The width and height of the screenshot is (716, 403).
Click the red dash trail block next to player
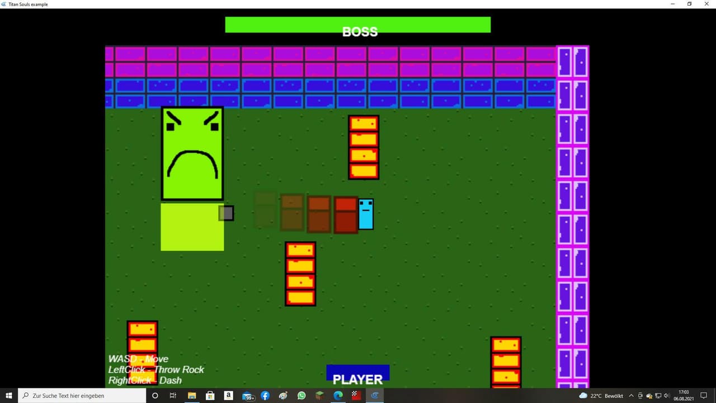[x=346, y=214]
